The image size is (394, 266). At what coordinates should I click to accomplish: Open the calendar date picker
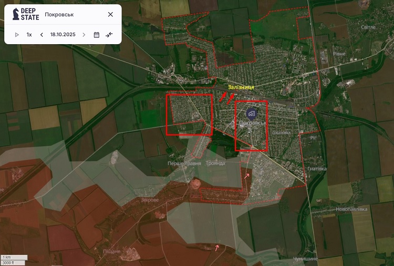tap(97, 35)
